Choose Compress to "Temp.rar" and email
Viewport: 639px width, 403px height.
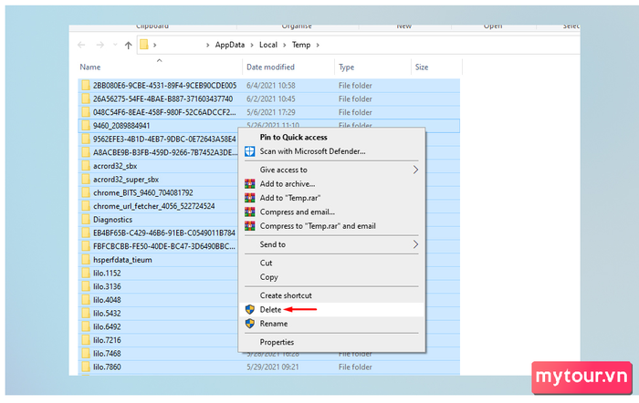coord(318,226)
